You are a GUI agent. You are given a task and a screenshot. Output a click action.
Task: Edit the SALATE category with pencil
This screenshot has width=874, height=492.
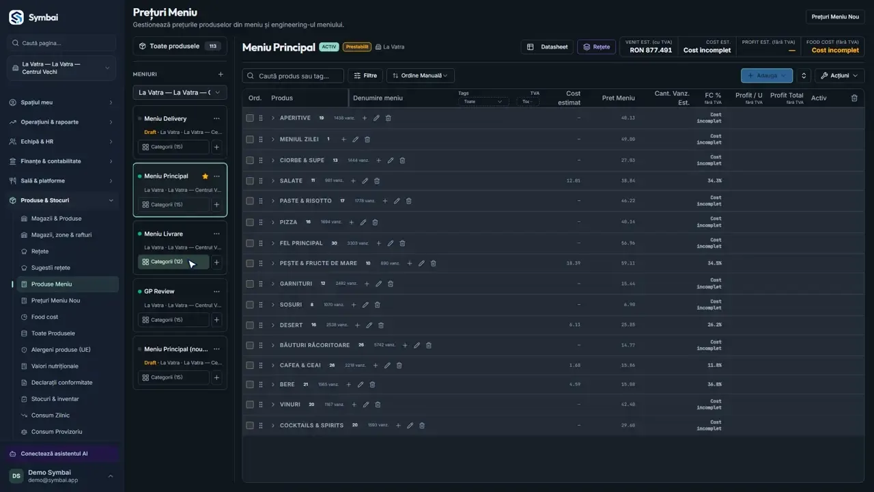click(365, 181)
